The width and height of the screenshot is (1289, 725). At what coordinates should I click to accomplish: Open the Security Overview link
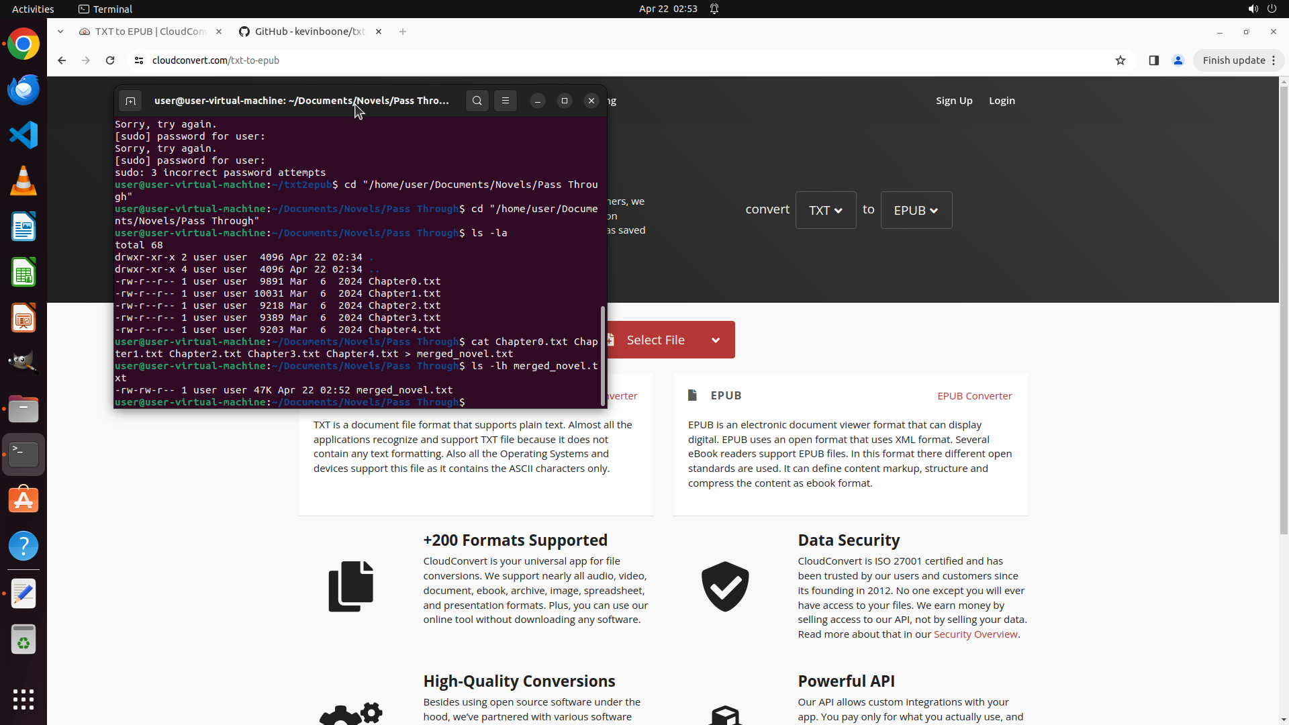tap(975, 634)
